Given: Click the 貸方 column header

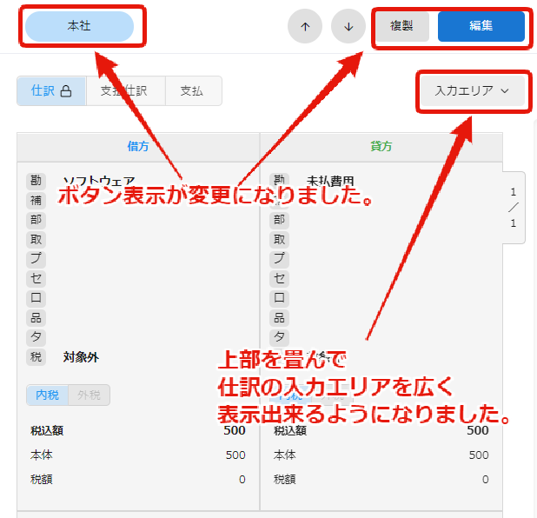Looking at the screenshot, I should tap(381, 147).
